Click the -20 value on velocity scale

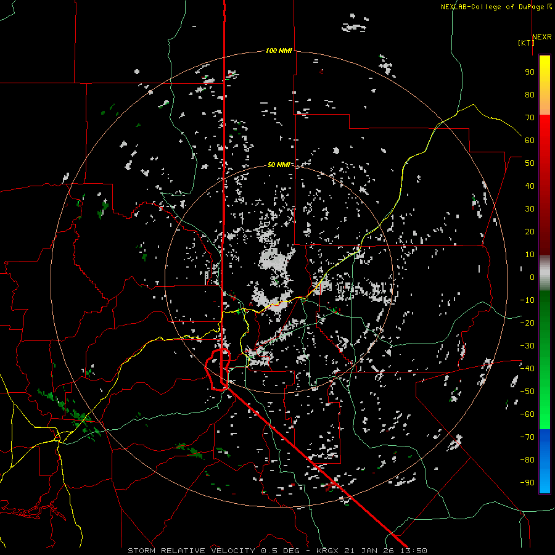click(527, 323)
